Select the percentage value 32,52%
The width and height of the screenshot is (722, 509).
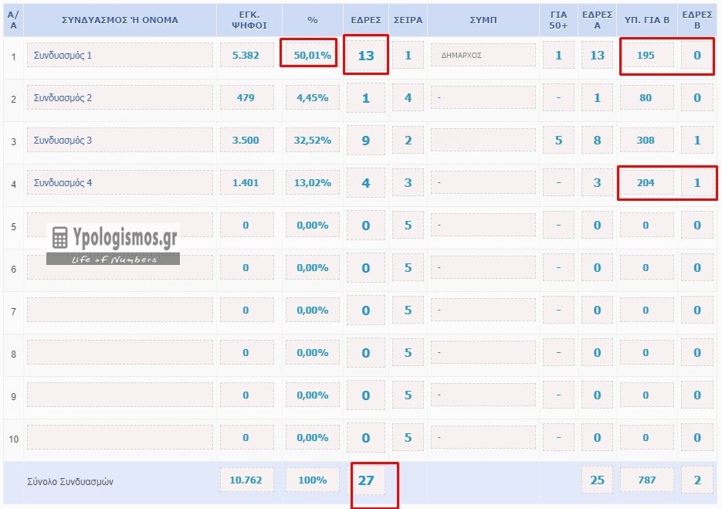[x=313, y=140]
